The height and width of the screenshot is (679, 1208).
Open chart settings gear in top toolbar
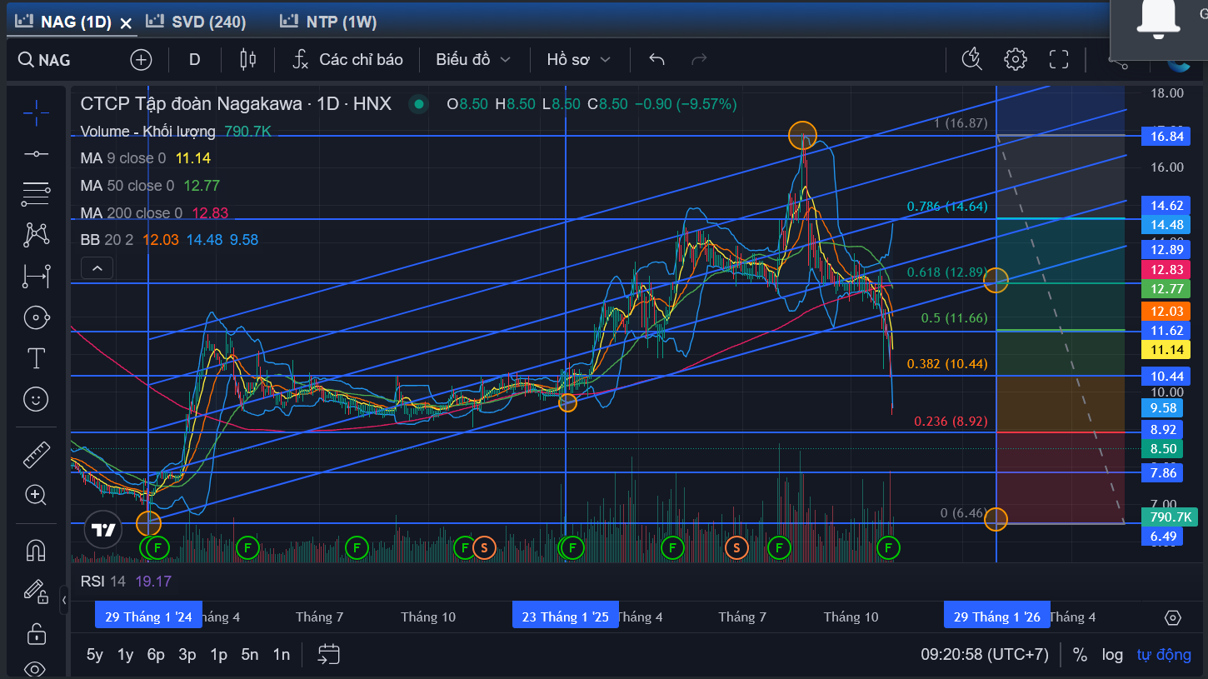pos(1015,59)
